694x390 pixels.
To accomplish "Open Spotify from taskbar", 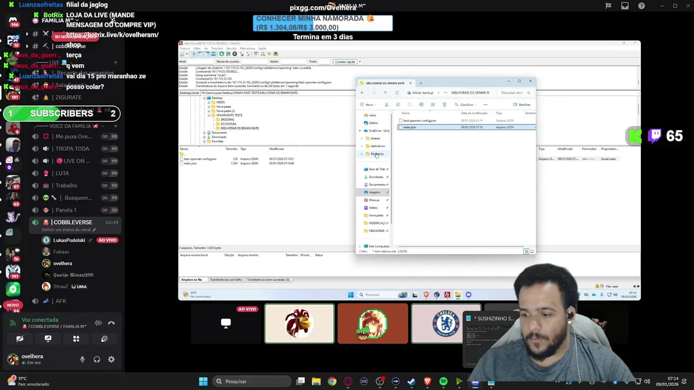I will tap(444, 381).
